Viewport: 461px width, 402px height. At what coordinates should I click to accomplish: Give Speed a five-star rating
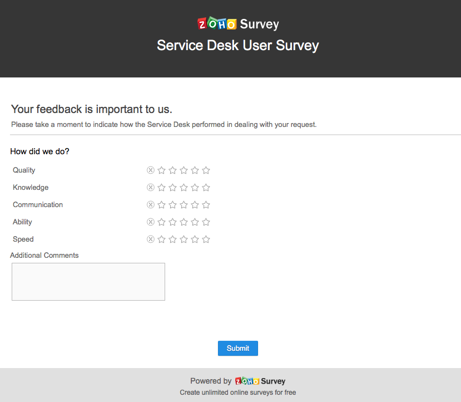[206, 239]
